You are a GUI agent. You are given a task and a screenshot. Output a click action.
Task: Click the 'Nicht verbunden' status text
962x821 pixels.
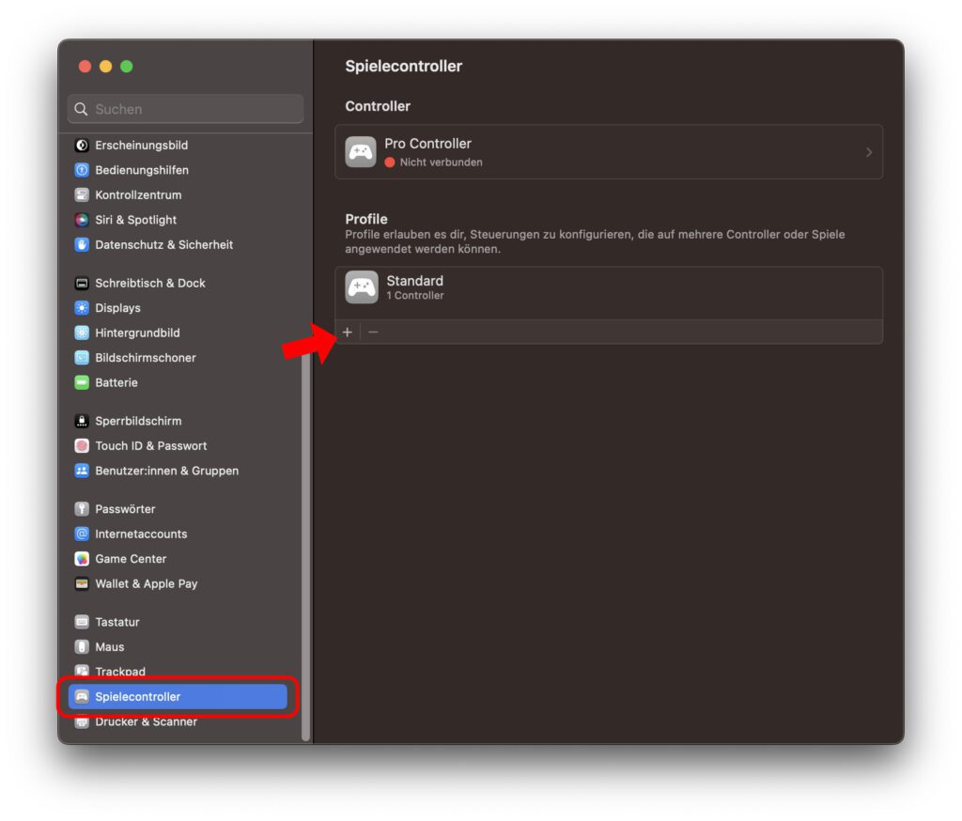(x=442, y=163)
